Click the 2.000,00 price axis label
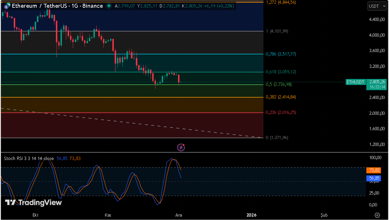 tap(376, 113)
